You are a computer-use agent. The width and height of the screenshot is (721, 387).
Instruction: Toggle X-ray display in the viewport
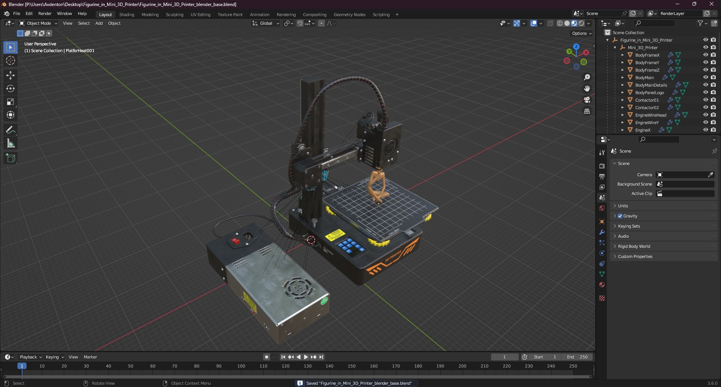(x=550, y=23)
